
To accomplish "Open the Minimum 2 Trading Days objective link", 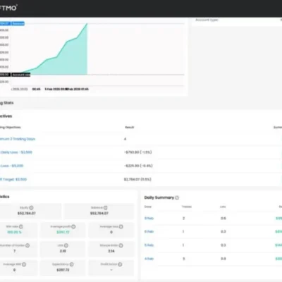I will (x=18, y=139).
